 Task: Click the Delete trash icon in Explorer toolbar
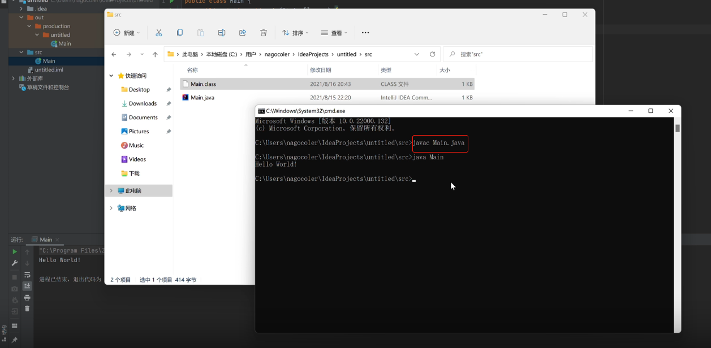pyautogui.click(x=264, y=33)
